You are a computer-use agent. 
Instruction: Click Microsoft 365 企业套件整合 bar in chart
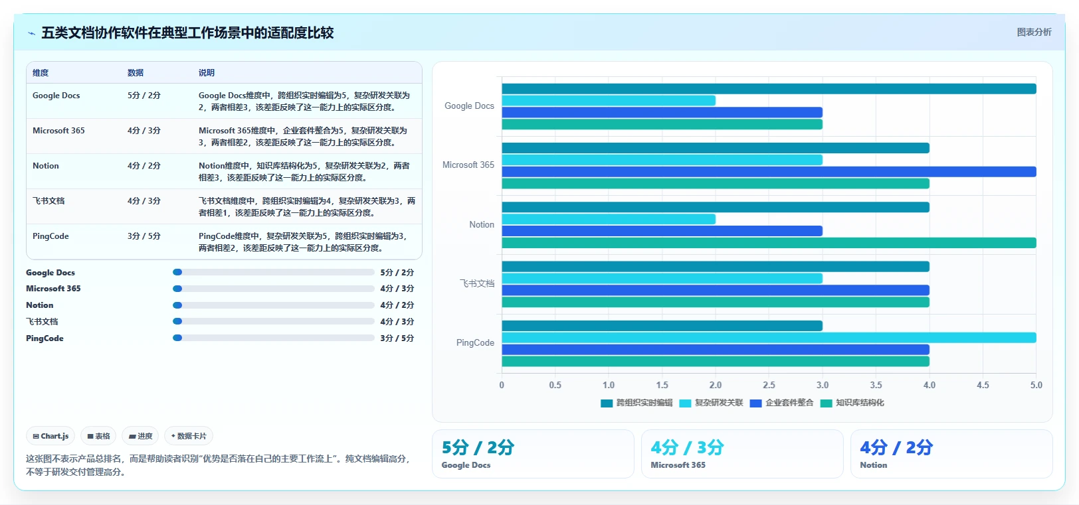tap(769, 172)
